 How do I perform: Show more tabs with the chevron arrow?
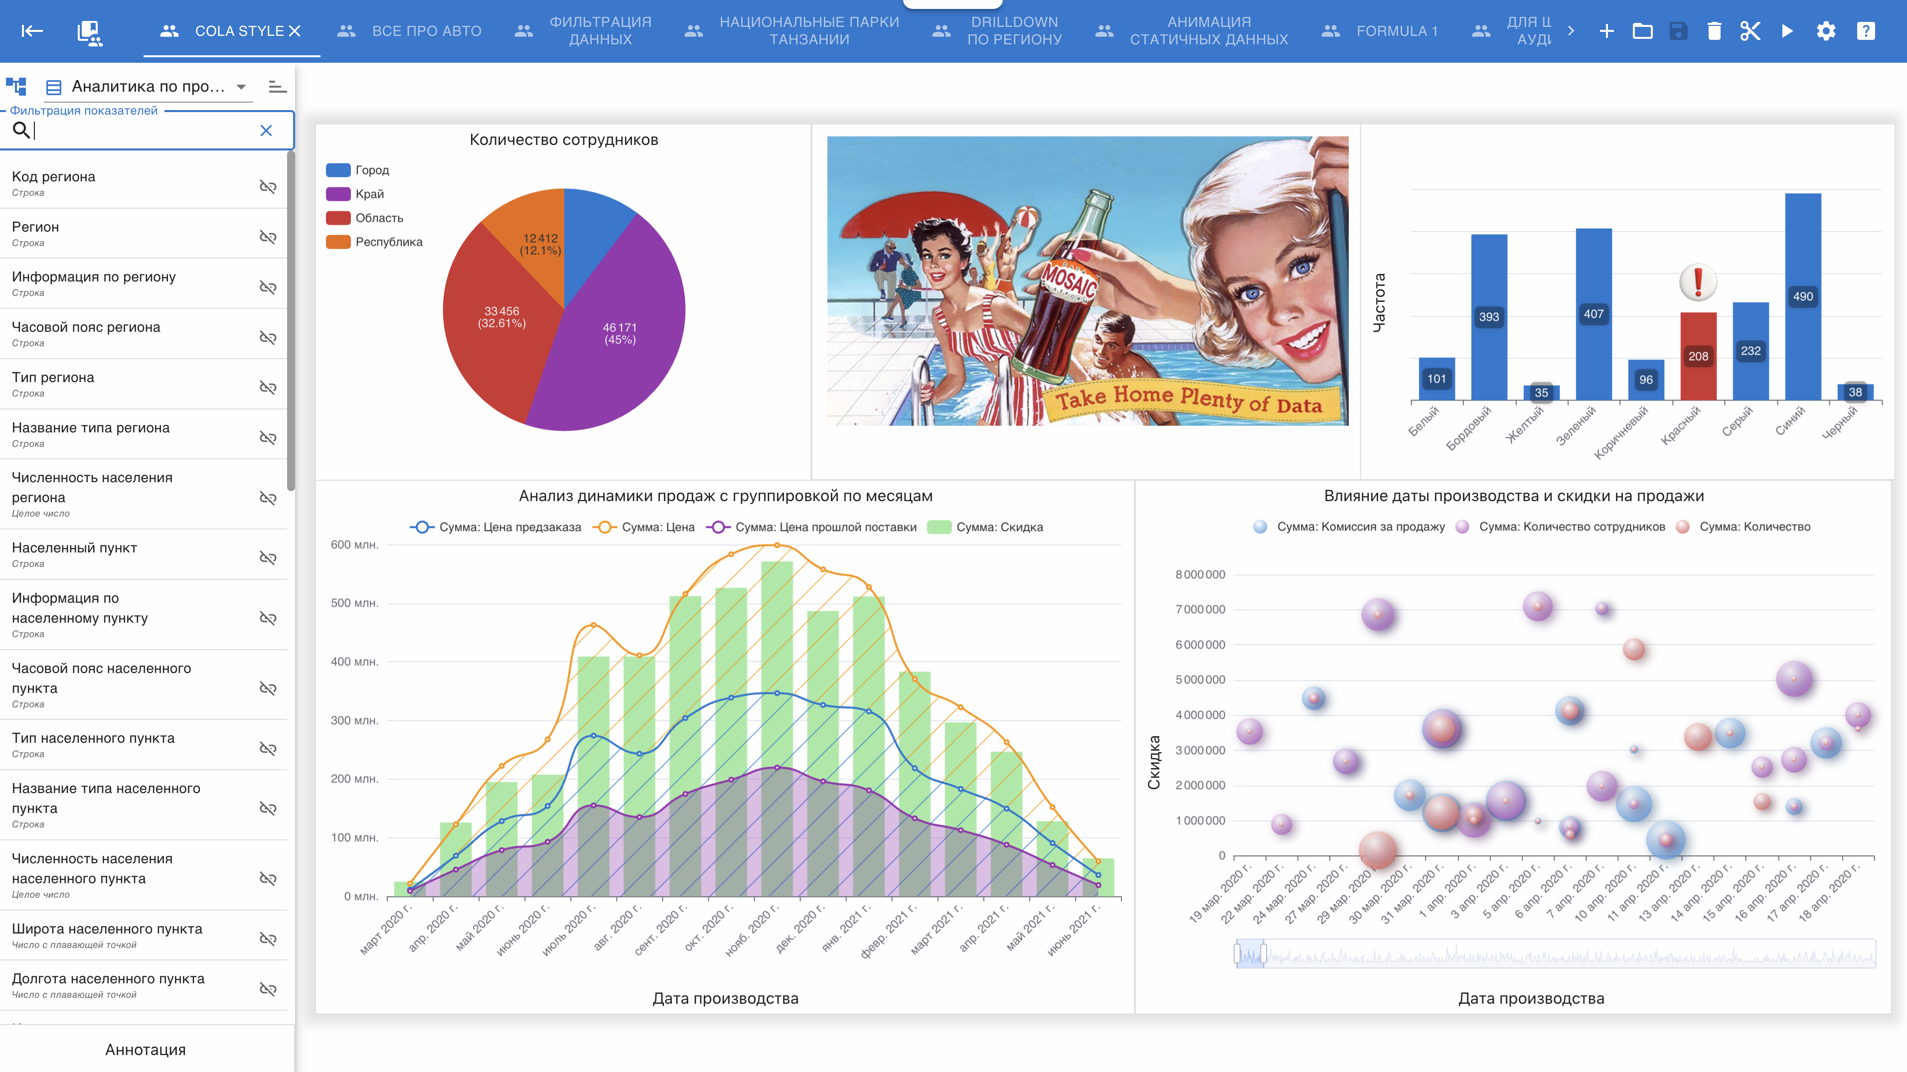point(1571,31)
